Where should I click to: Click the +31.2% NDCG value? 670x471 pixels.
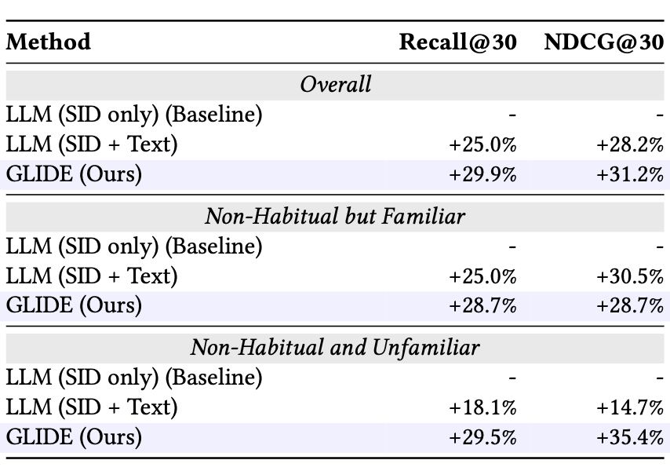tap(629, 174)
